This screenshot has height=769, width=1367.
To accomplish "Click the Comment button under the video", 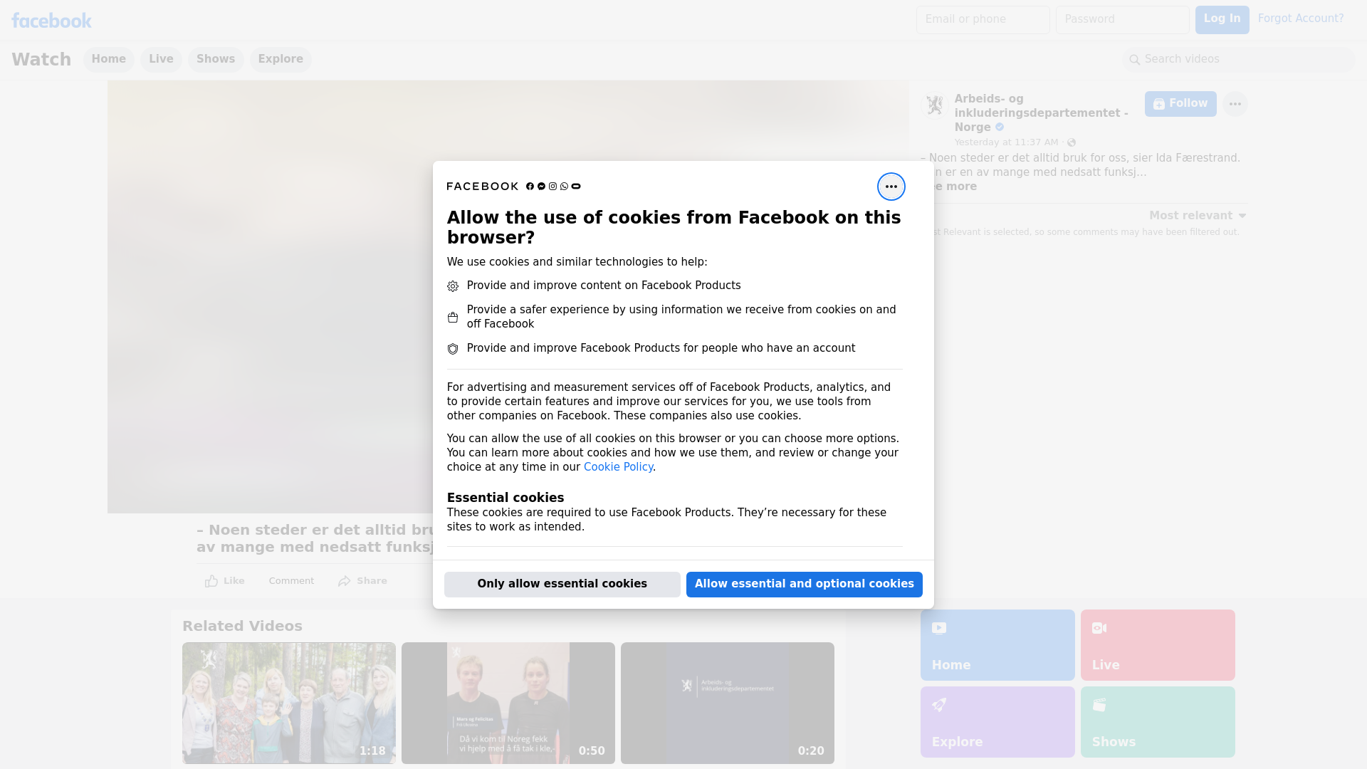I will (x=291, y=581).
